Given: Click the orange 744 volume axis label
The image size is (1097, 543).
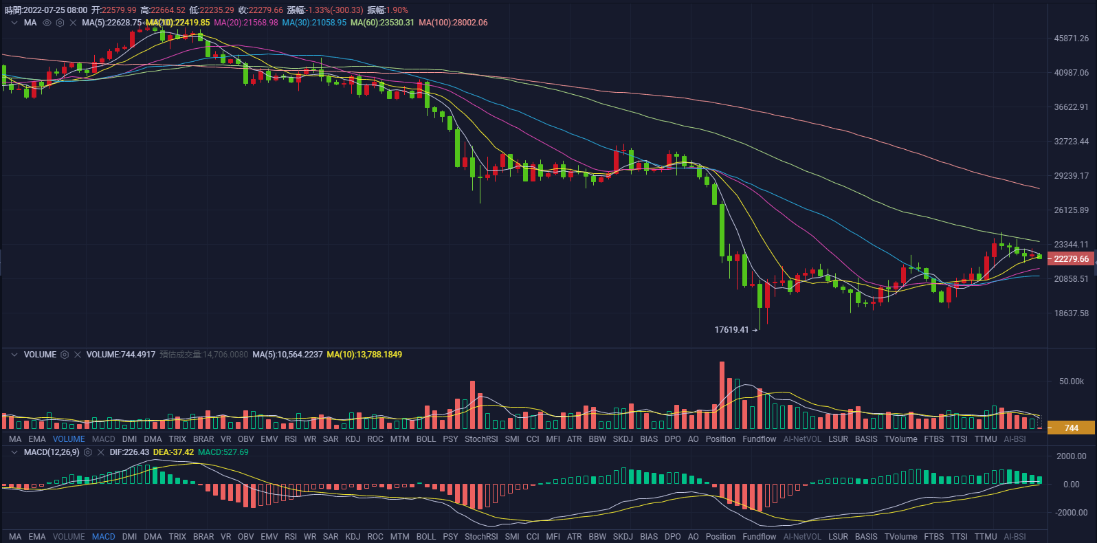Looking at the screenshot, I should [1071, 428].
